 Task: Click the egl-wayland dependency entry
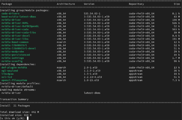(x=10, y=71)
